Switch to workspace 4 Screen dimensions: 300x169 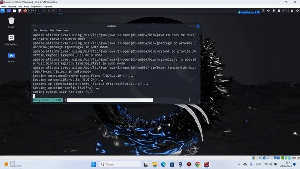(x=53, y=11)
